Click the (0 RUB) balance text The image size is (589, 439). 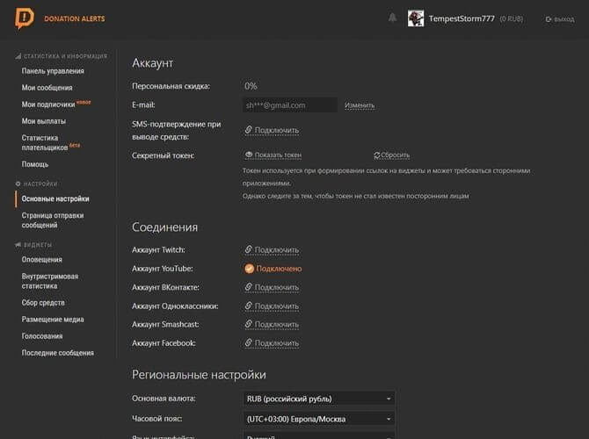512,18
